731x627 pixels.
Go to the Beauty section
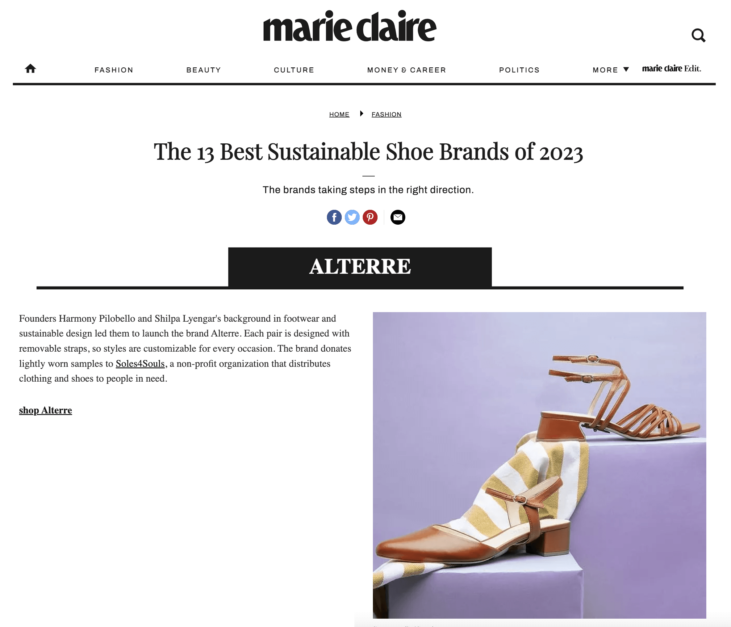pyautogui.click(x=203, y=70)
